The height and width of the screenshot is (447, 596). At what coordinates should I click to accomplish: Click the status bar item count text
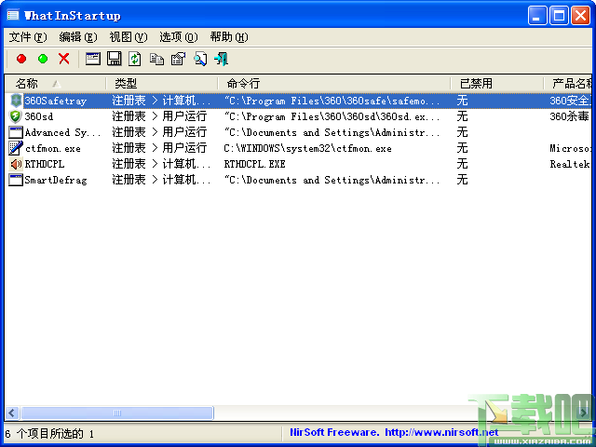(x=49, y=433)
